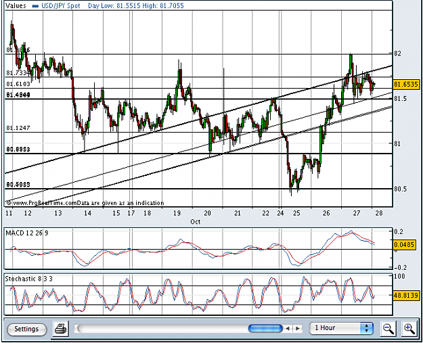This screenshot has width=423, height=343.
Task: Click the USD/JPY Spot legend label
Action: 61,5
